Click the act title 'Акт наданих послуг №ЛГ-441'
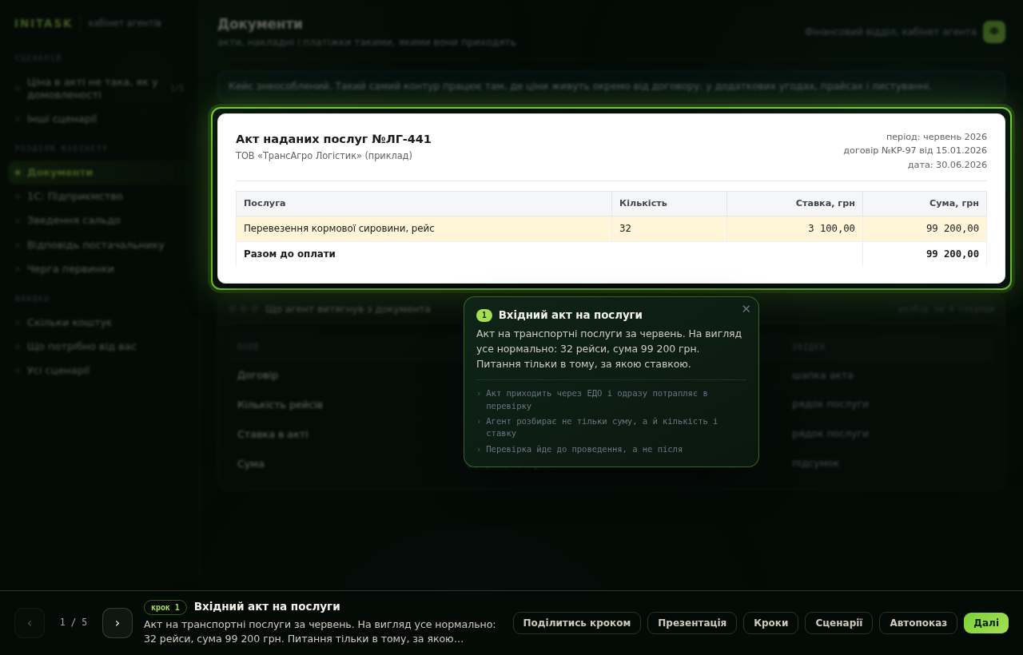This screenshot has height=655, width=1023. click(x=333, y=139)
